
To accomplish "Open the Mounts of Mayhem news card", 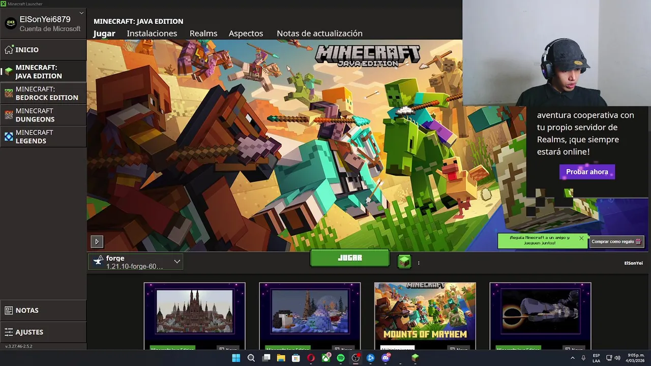I will click(425, 316).
